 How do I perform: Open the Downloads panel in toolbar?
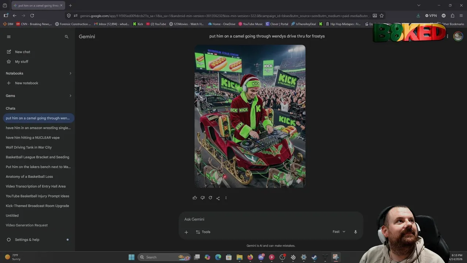[418, 16]
